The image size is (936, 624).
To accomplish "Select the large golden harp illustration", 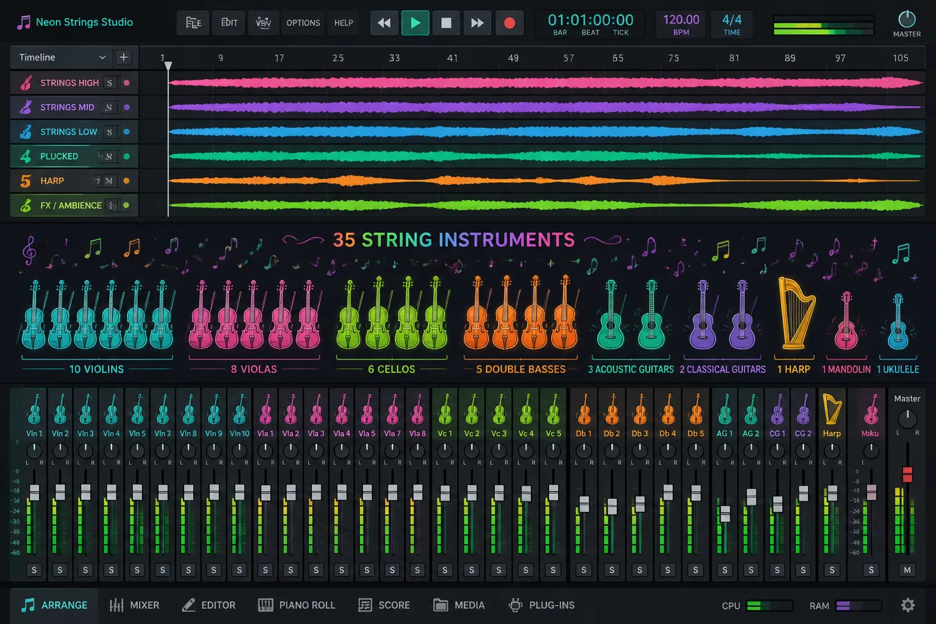I will coord(796,313).
